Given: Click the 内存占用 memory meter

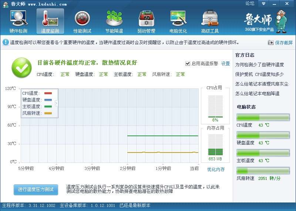Looking at the screenshot, I should point(215,145).
